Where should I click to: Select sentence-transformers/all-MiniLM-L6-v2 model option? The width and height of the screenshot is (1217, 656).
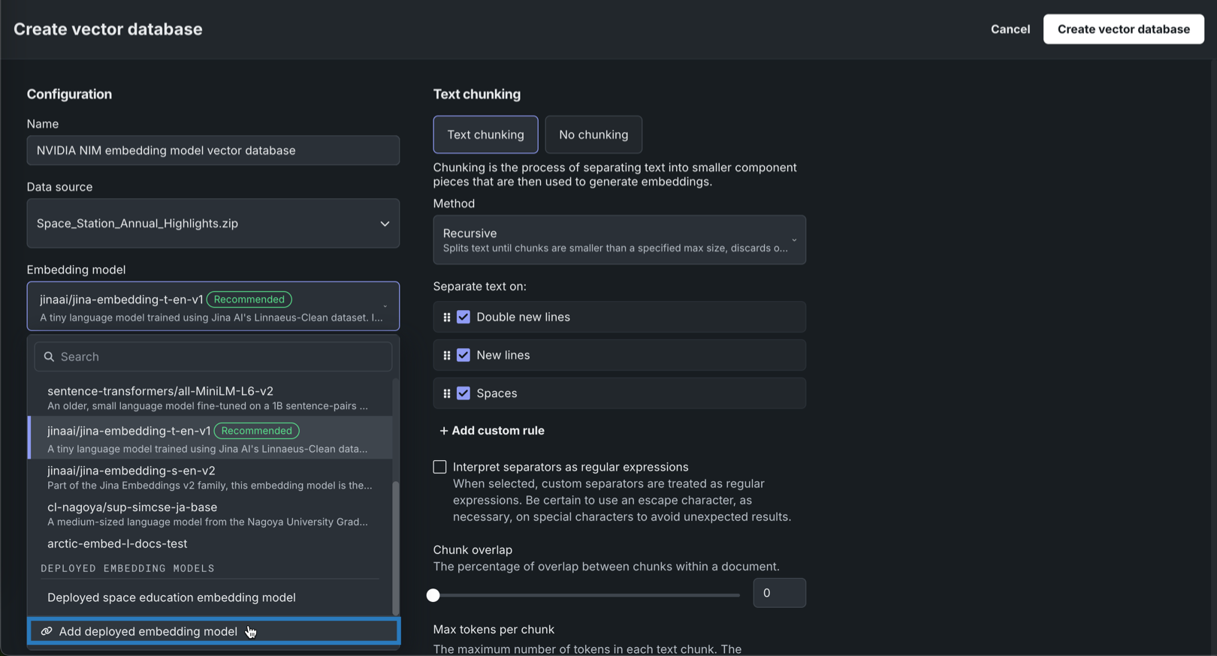[x=209, y=398]
